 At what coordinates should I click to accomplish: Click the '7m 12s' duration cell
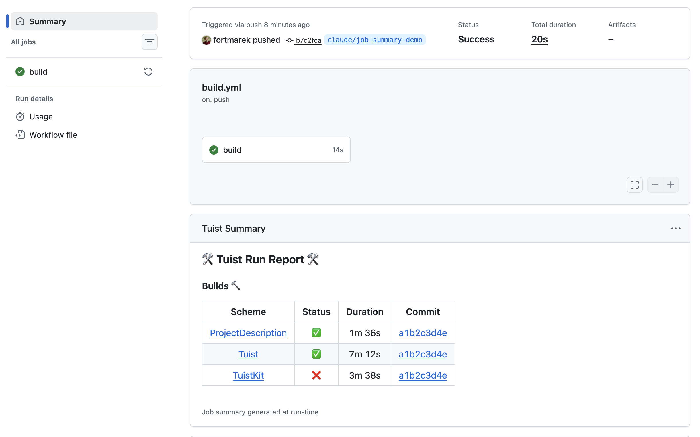coord(365,354)
